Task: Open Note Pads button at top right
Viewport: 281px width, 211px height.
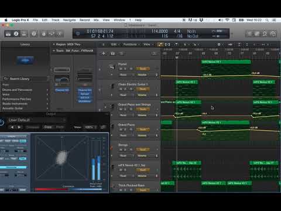Action: point(257,34)
